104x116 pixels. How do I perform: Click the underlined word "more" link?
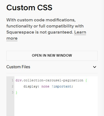12,38
